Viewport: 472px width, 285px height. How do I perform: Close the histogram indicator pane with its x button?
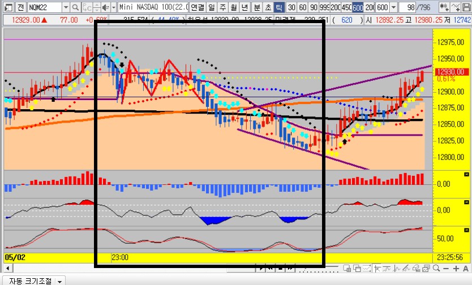coord(466,174)
